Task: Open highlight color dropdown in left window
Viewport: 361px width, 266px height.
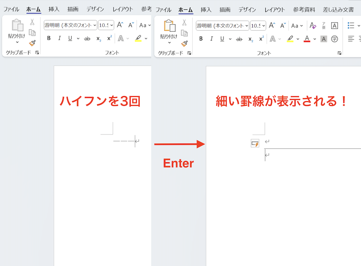Action: (146, 39)
